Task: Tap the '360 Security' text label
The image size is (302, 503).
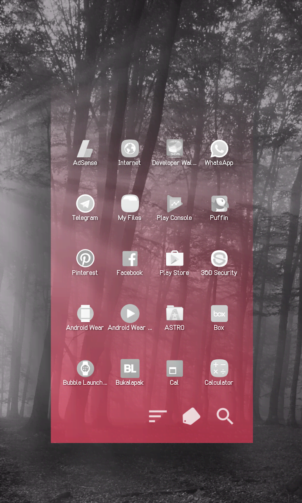Action: pyautogui.click(x=219, y=273)
